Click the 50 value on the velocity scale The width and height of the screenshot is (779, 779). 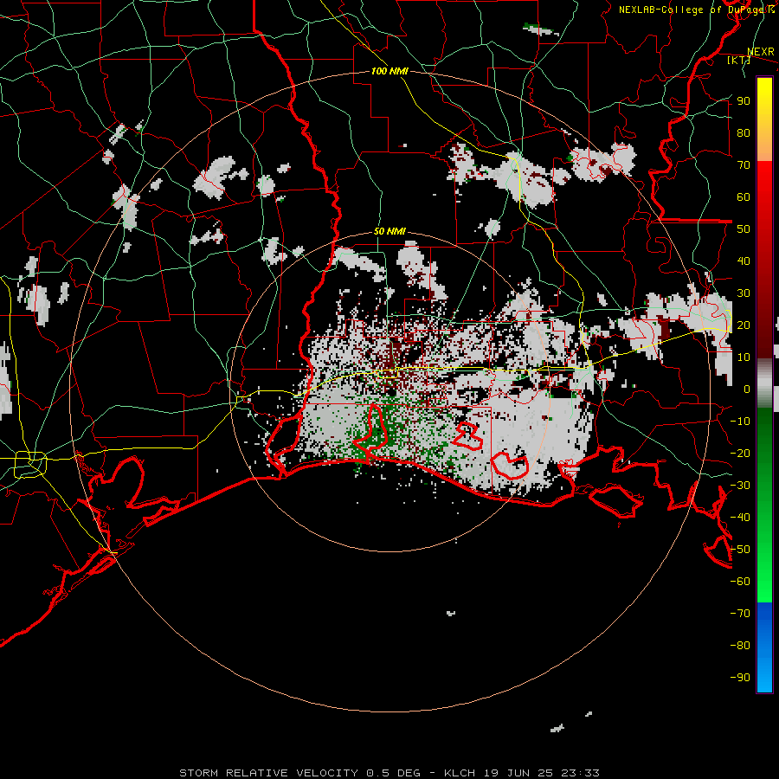pos(744,229)
